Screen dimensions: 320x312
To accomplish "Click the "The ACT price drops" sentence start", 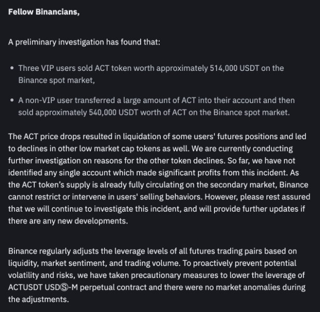I will point(43,137).
